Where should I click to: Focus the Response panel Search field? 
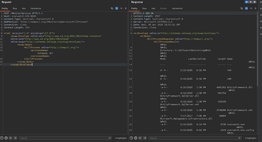click(x=195, y=138)
